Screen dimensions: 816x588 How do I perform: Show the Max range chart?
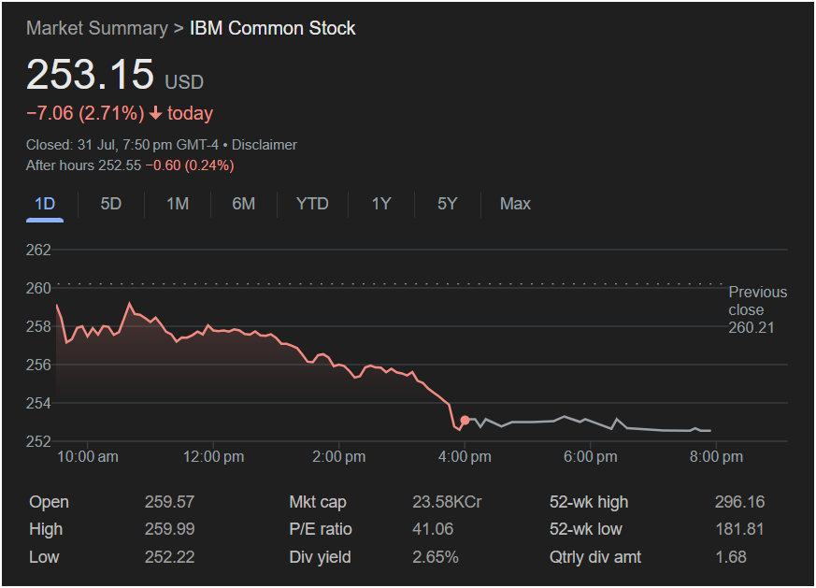click(515, 204)
